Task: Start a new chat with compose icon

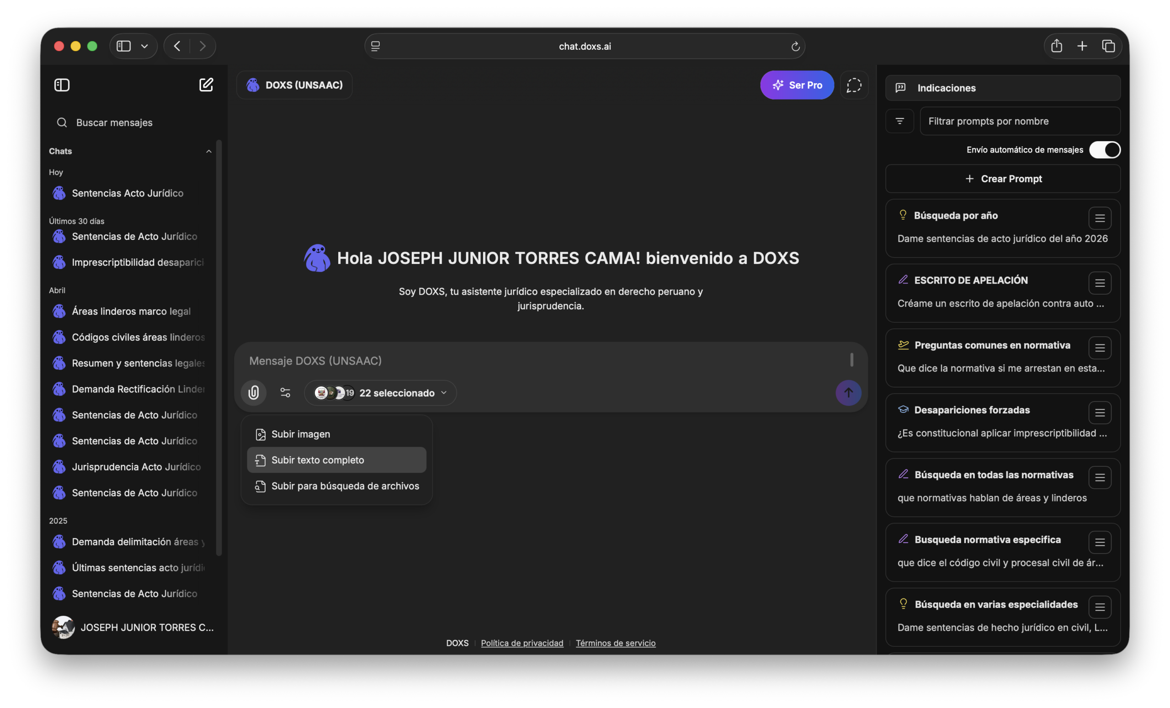Action: (x=206, y=85)
